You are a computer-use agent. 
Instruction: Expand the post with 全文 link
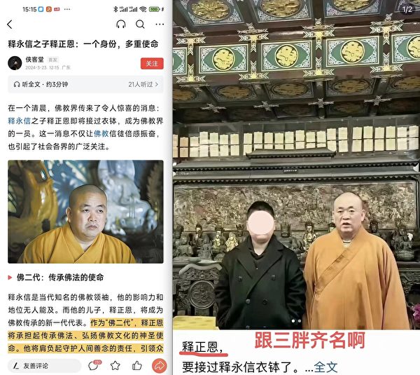click(x=325, y=367)
